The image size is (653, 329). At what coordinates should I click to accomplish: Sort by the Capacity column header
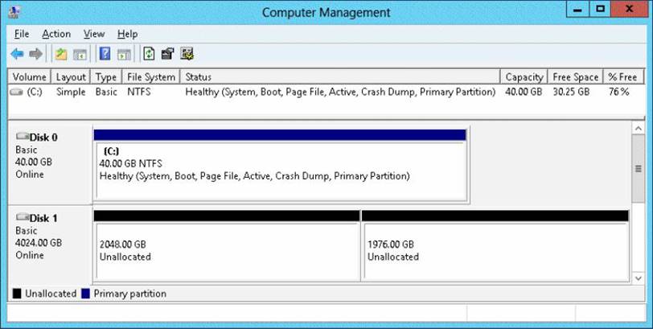coord(524,77)
